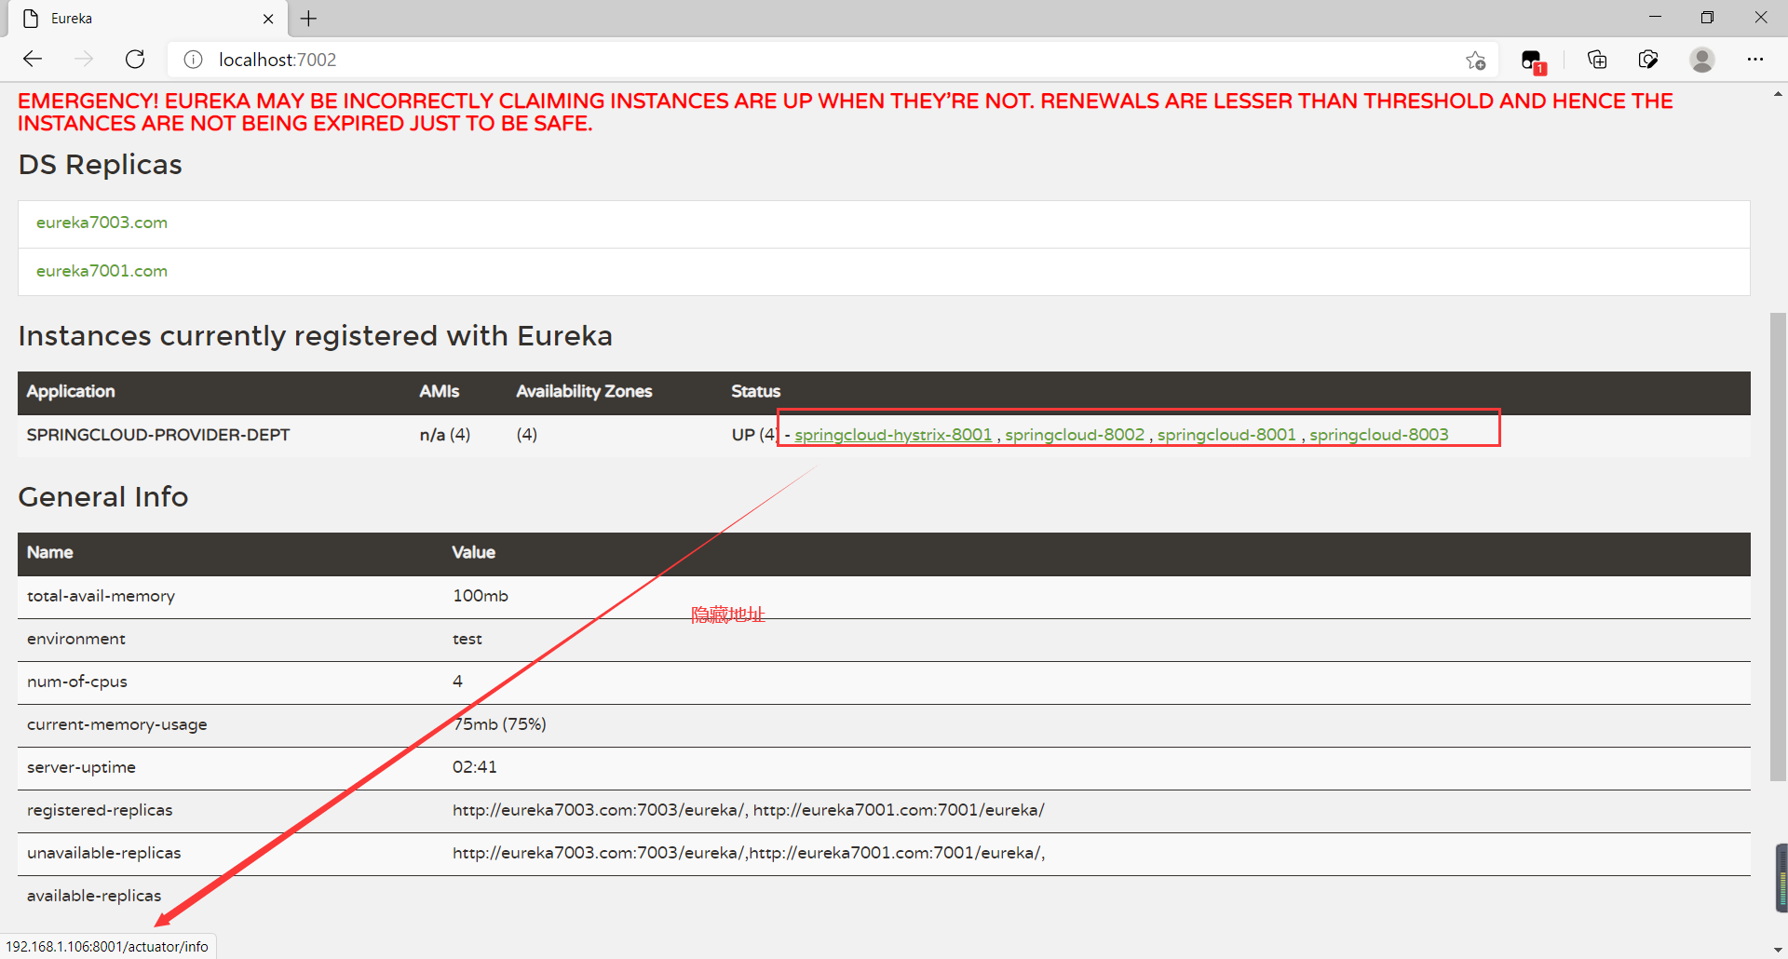This screenshot has width=1788, height=959.
Task: Reload the Eureka page
Action: (135, 60)
